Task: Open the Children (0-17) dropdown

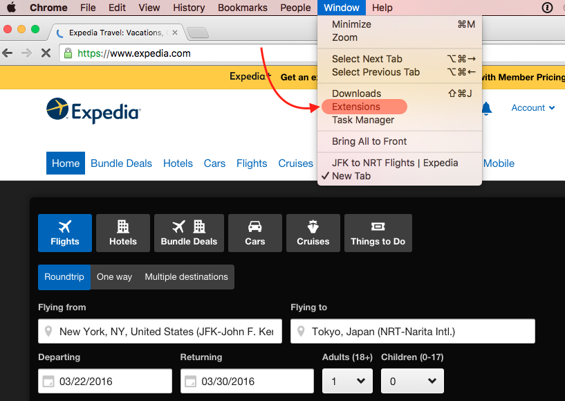Action: tap(412, 381)
